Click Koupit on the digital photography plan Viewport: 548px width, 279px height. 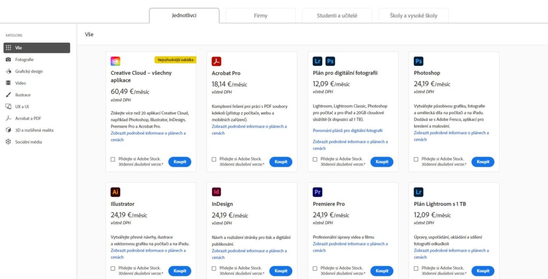tap(382, 161)
